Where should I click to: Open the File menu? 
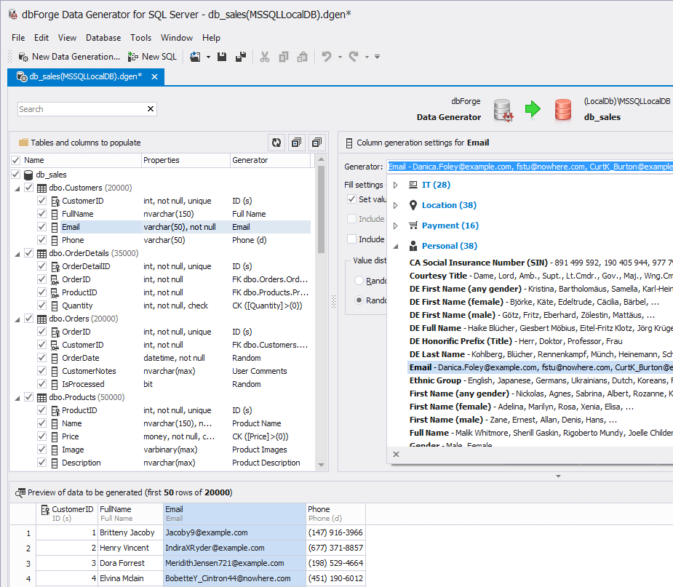tap(18, 38)
